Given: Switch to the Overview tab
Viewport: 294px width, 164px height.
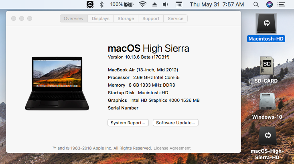Looking at the screenshot, I should coord(74,18).
